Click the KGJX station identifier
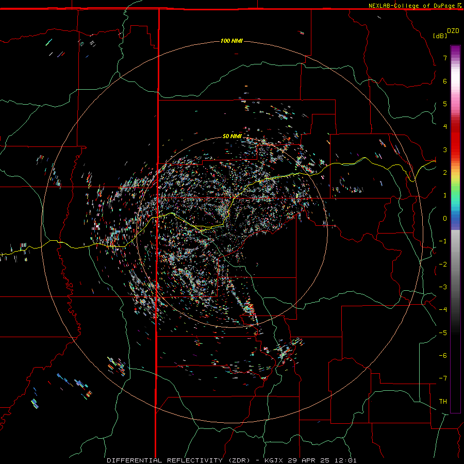 point(274,460)
